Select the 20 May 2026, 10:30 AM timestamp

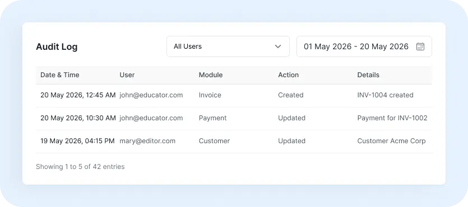click(x=78, y=118)
